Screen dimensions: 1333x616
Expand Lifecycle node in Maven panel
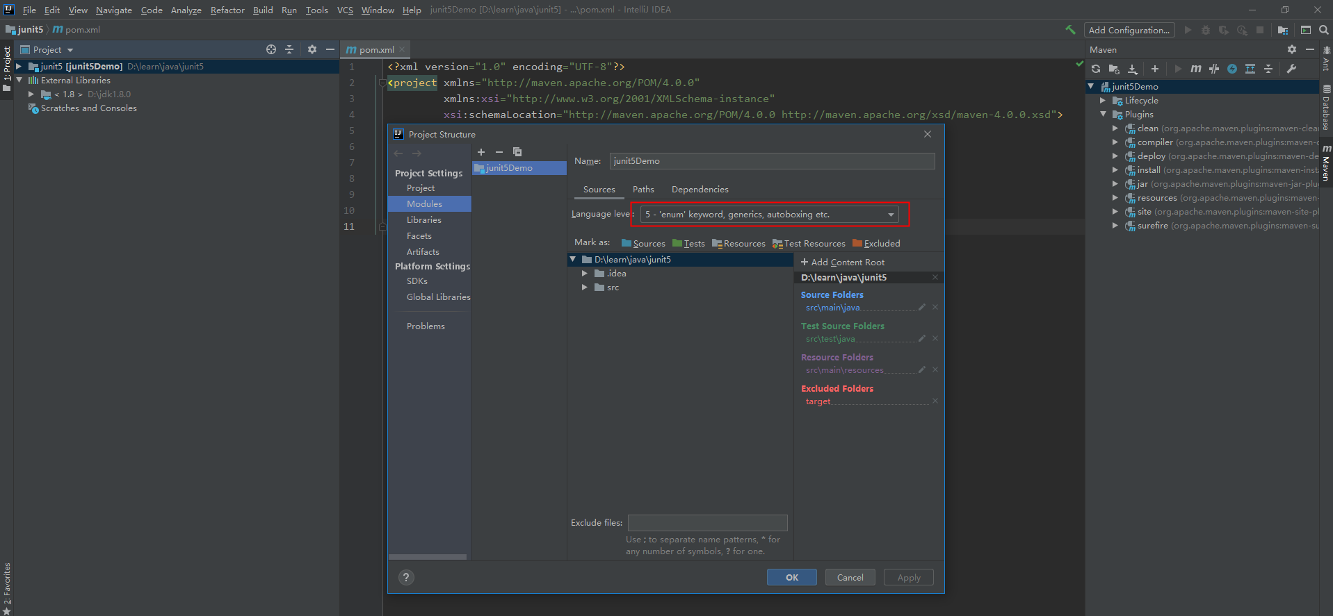[1103, 101]
